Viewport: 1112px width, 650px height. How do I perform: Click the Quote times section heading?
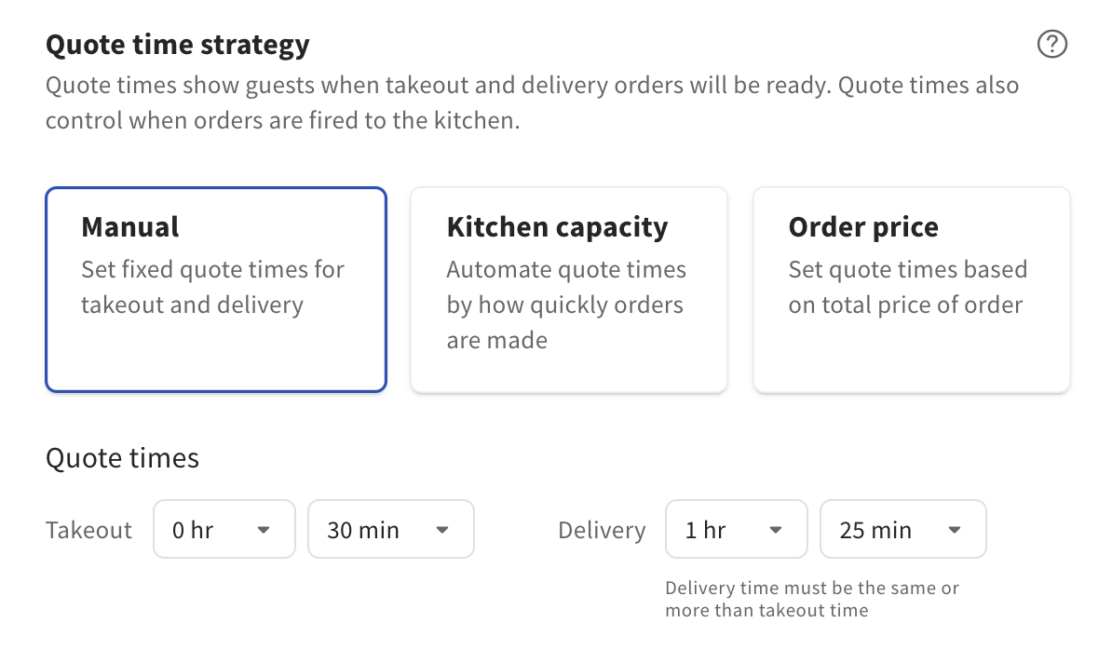coord(122,457)
